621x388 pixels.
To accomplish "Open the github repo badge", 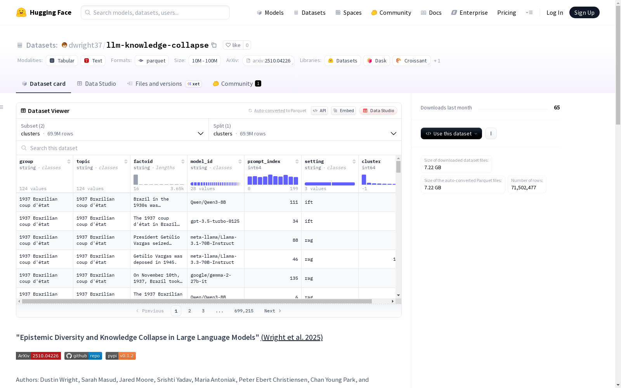I will pos(83,356).
